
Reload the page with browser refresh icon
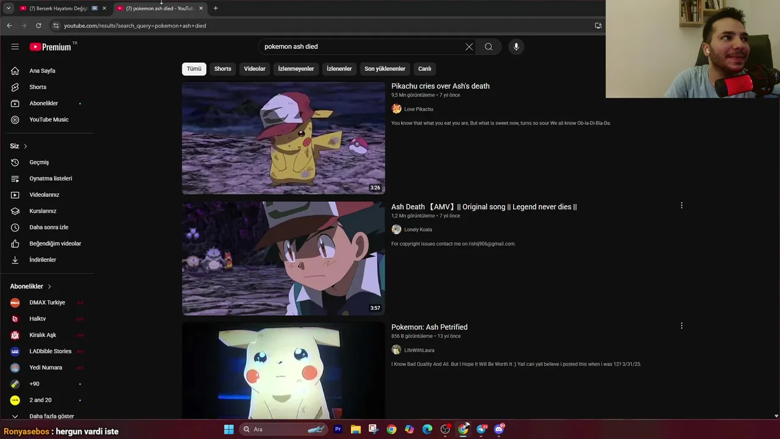click(38, 26)
